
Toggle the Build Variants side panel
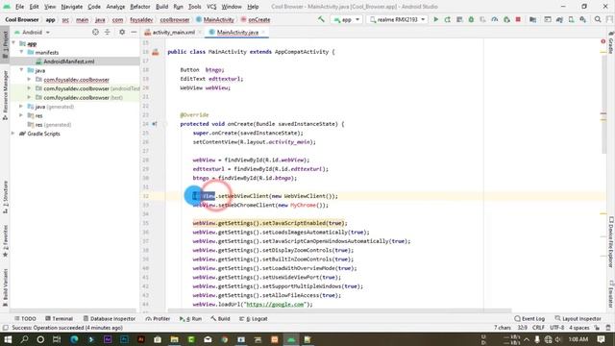[x=5, y=287]
